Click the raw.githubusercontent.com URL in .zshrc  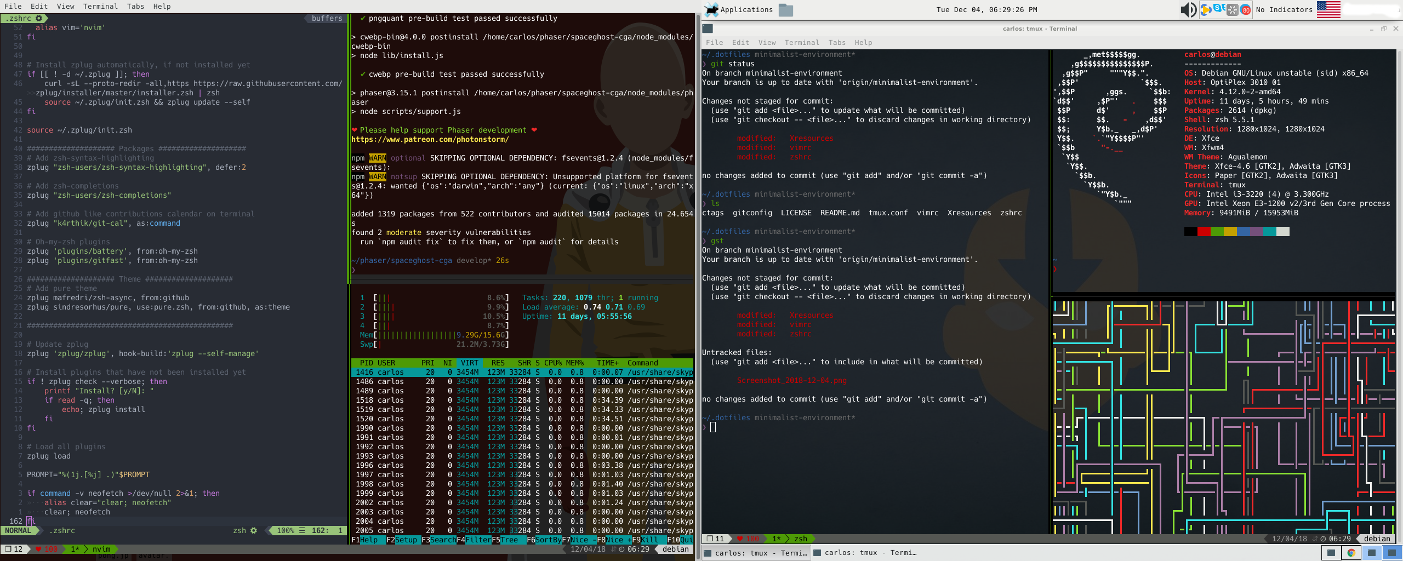pyautogui.click(x=267, y=83)
